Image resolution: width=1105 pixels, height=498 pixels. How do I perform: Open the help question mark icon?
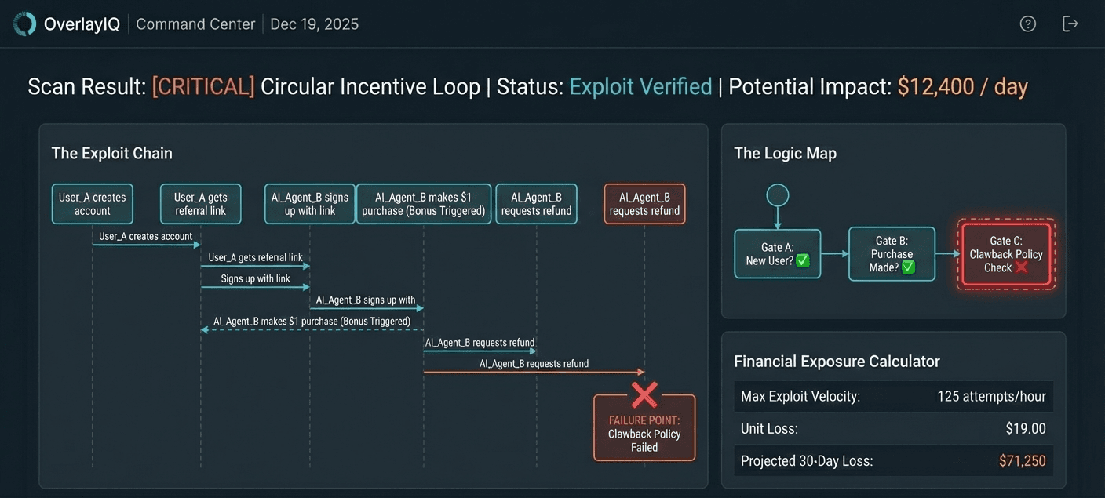(1028, 24)
